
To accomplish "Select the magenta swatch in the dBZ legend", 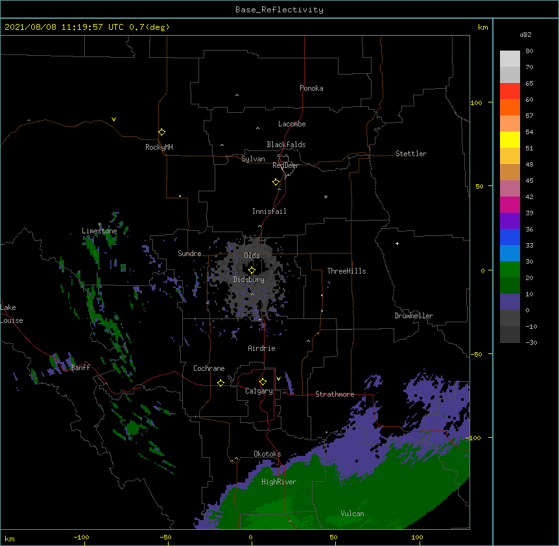I will (x=510, y=204).
